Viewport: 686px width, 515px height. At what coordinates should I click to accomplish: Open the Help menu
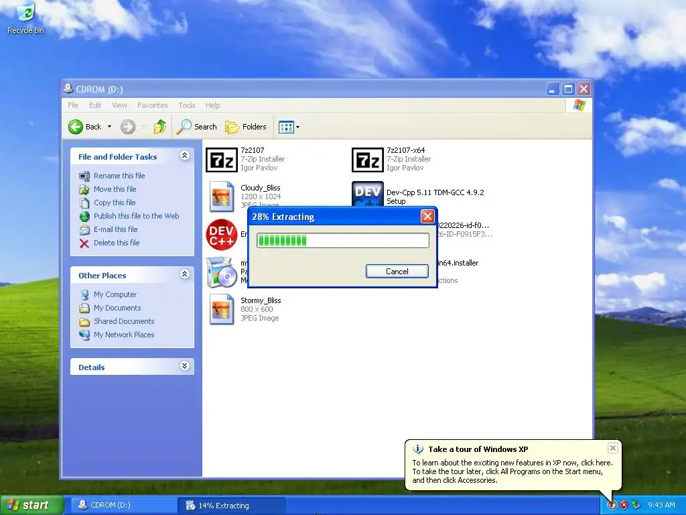(212, 105)
